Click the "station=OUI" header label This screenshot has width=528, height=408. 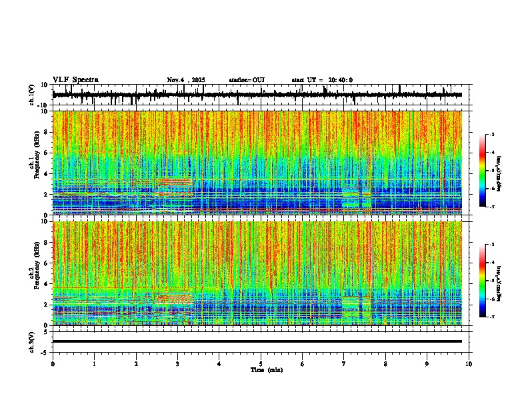tap(247, 80)
